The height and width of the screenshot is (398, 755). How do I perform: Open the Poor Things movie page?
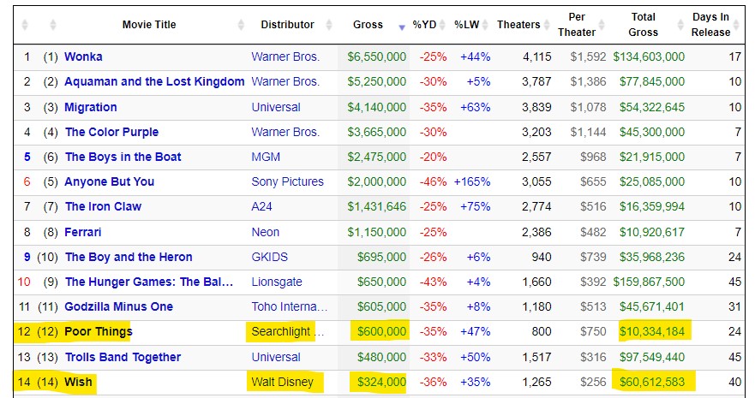click(x=99, y=331)
